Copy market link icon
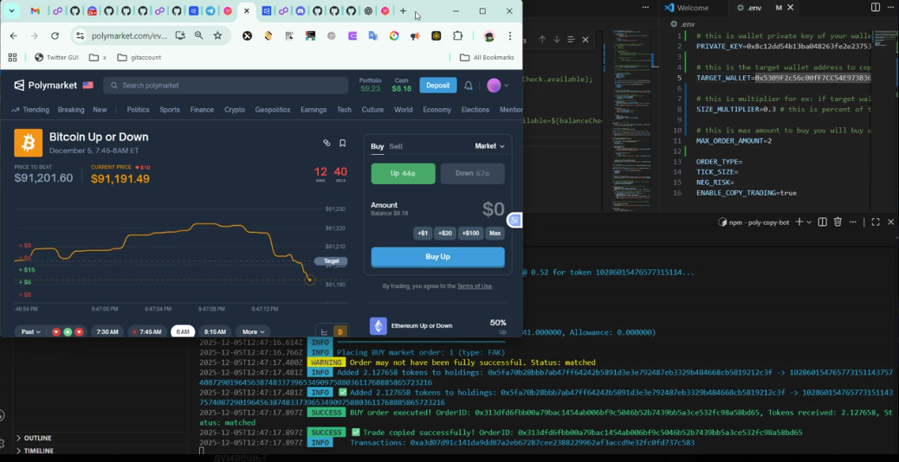Image resolution: width=899 pixels, height=462 pixels. pos(327,143)
